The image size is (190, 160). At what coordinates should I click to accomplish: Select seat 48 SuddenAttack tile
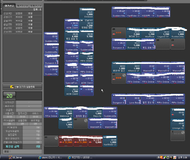click(x=51, y=37)
